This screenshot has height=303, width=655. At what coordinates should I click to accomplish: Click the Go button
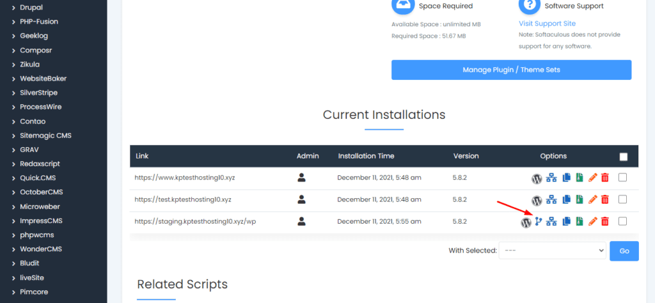tap(624, 251)
